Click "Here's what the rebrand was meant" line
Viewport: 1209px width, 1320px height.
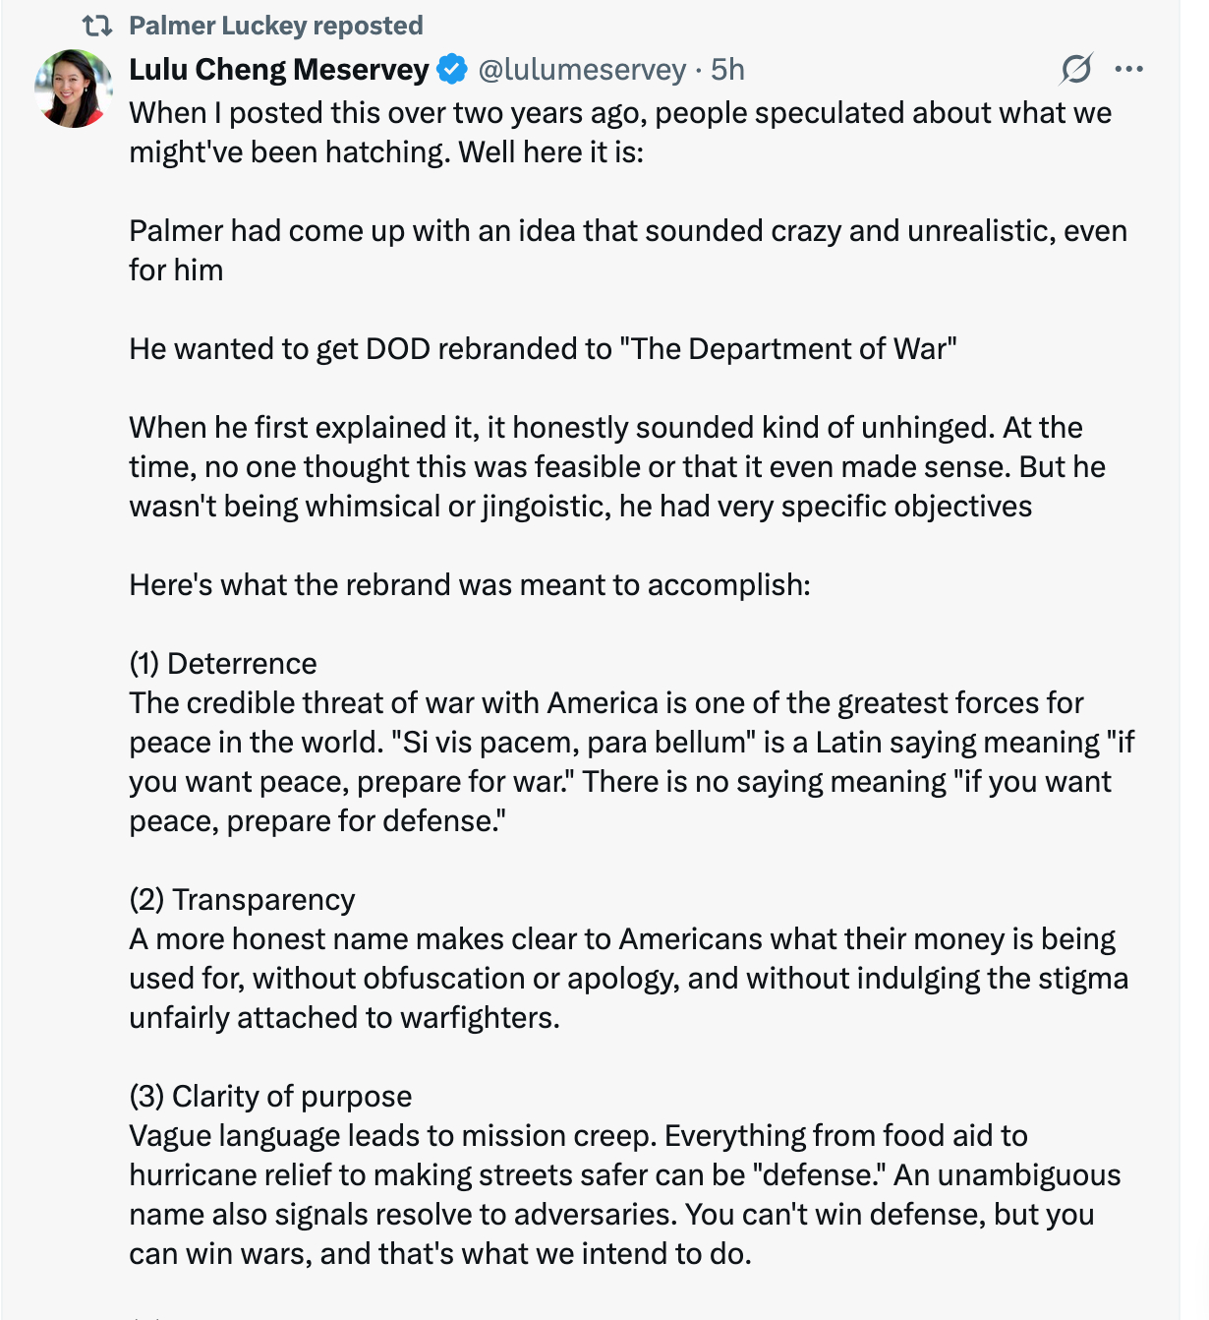tap(470, 585)
